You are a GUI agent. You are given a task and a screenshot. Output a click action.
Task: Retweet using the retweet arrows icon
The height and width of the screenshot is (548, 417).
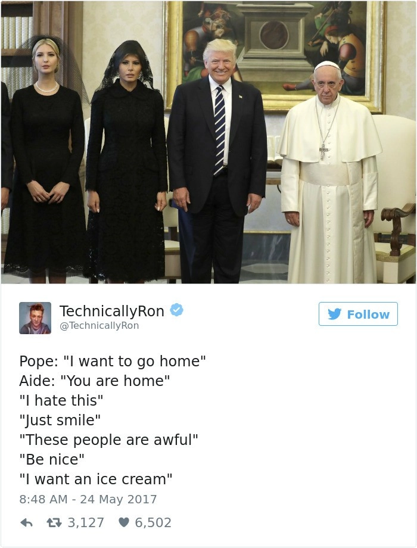[x=54, y=523]
